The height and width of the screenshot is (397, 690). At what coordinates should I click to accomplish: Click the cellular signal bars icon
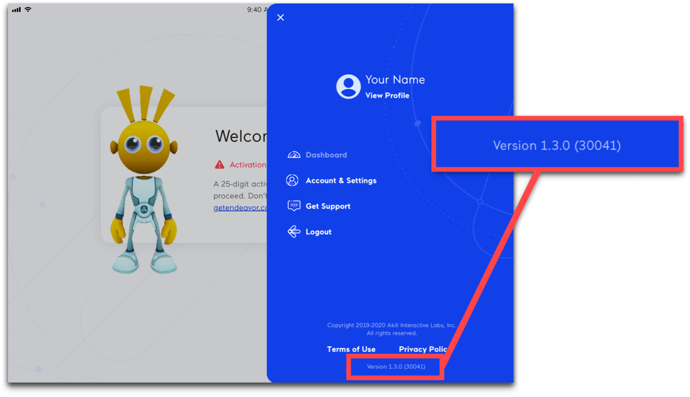click(16, 10)
